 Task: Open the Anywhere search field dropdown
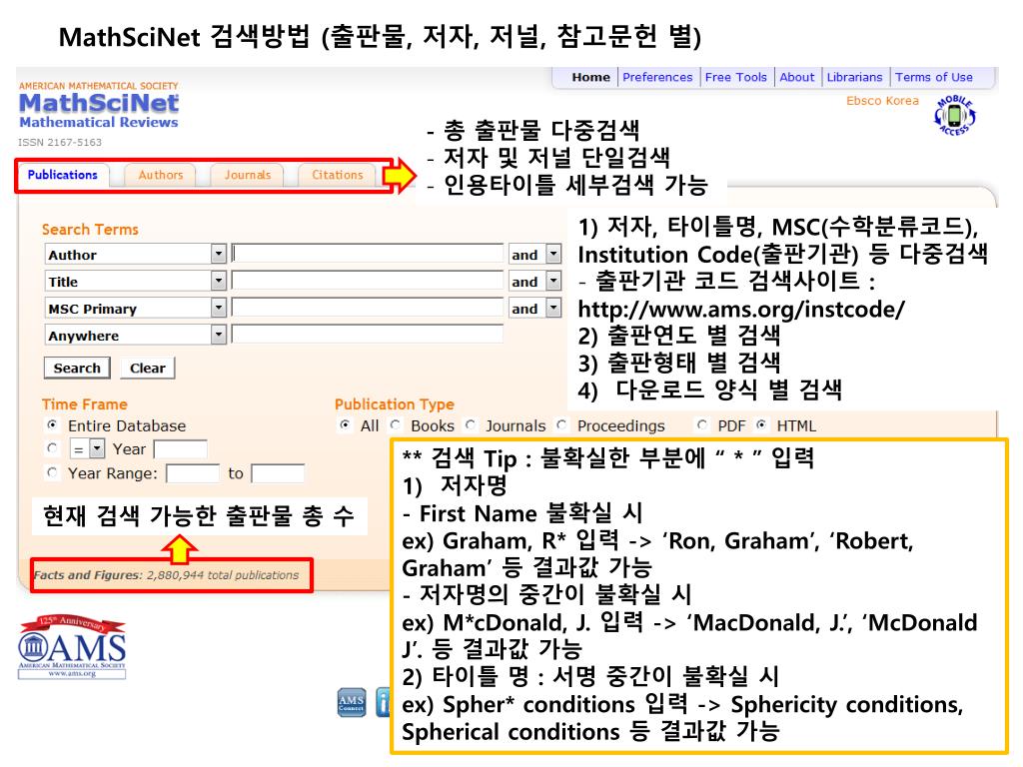pos(219,336)
